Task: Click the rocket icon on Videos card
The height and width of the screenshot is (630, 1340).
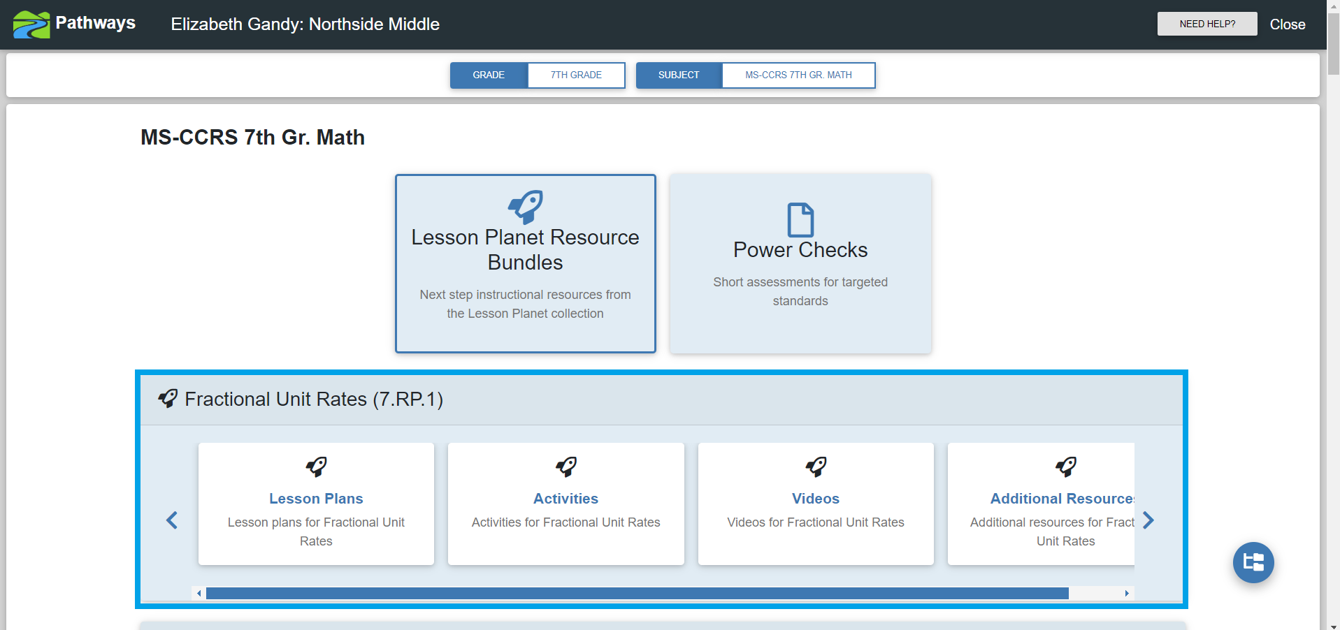Action: click(816, 467)
